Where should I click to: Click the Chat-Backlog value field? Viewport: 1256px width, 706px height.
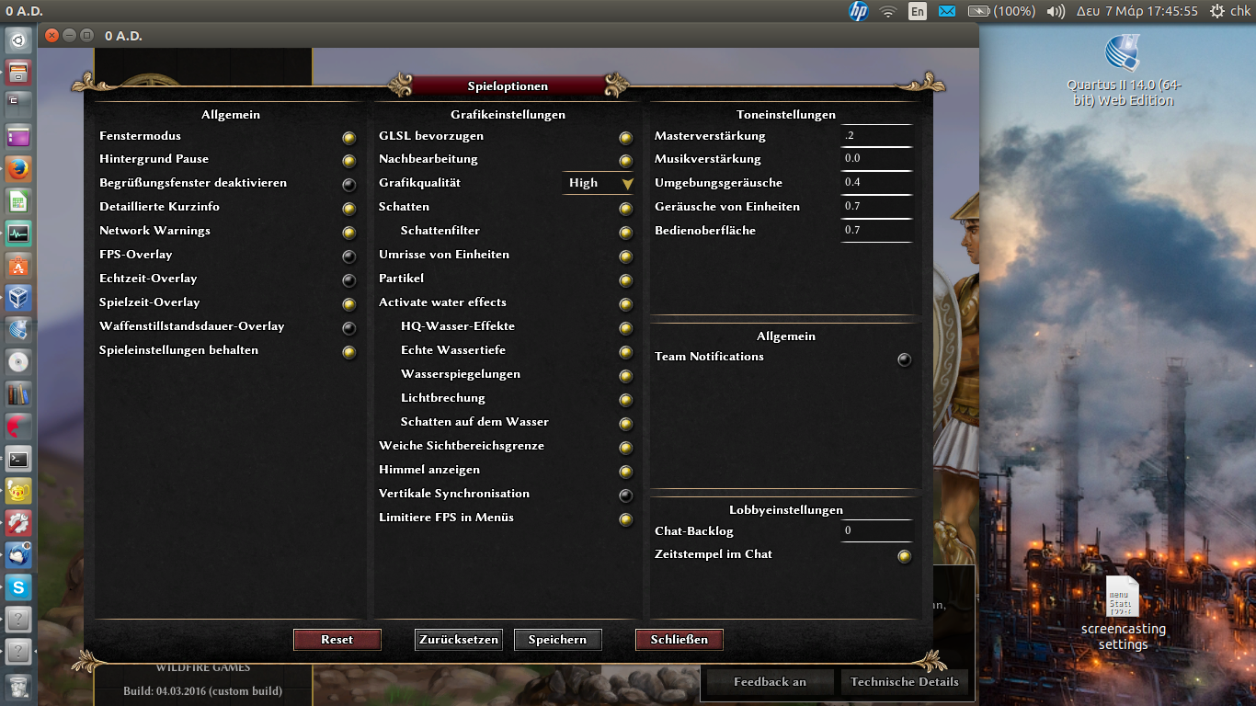click(x=877, y=530)
